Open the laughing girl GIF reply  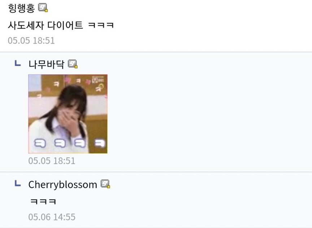coord(68,114)
